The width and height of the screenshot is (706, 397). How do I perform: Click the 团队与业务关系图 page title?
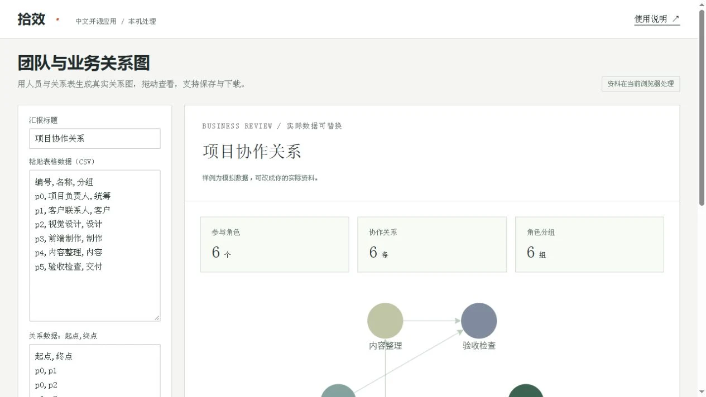tap(84, 63)
